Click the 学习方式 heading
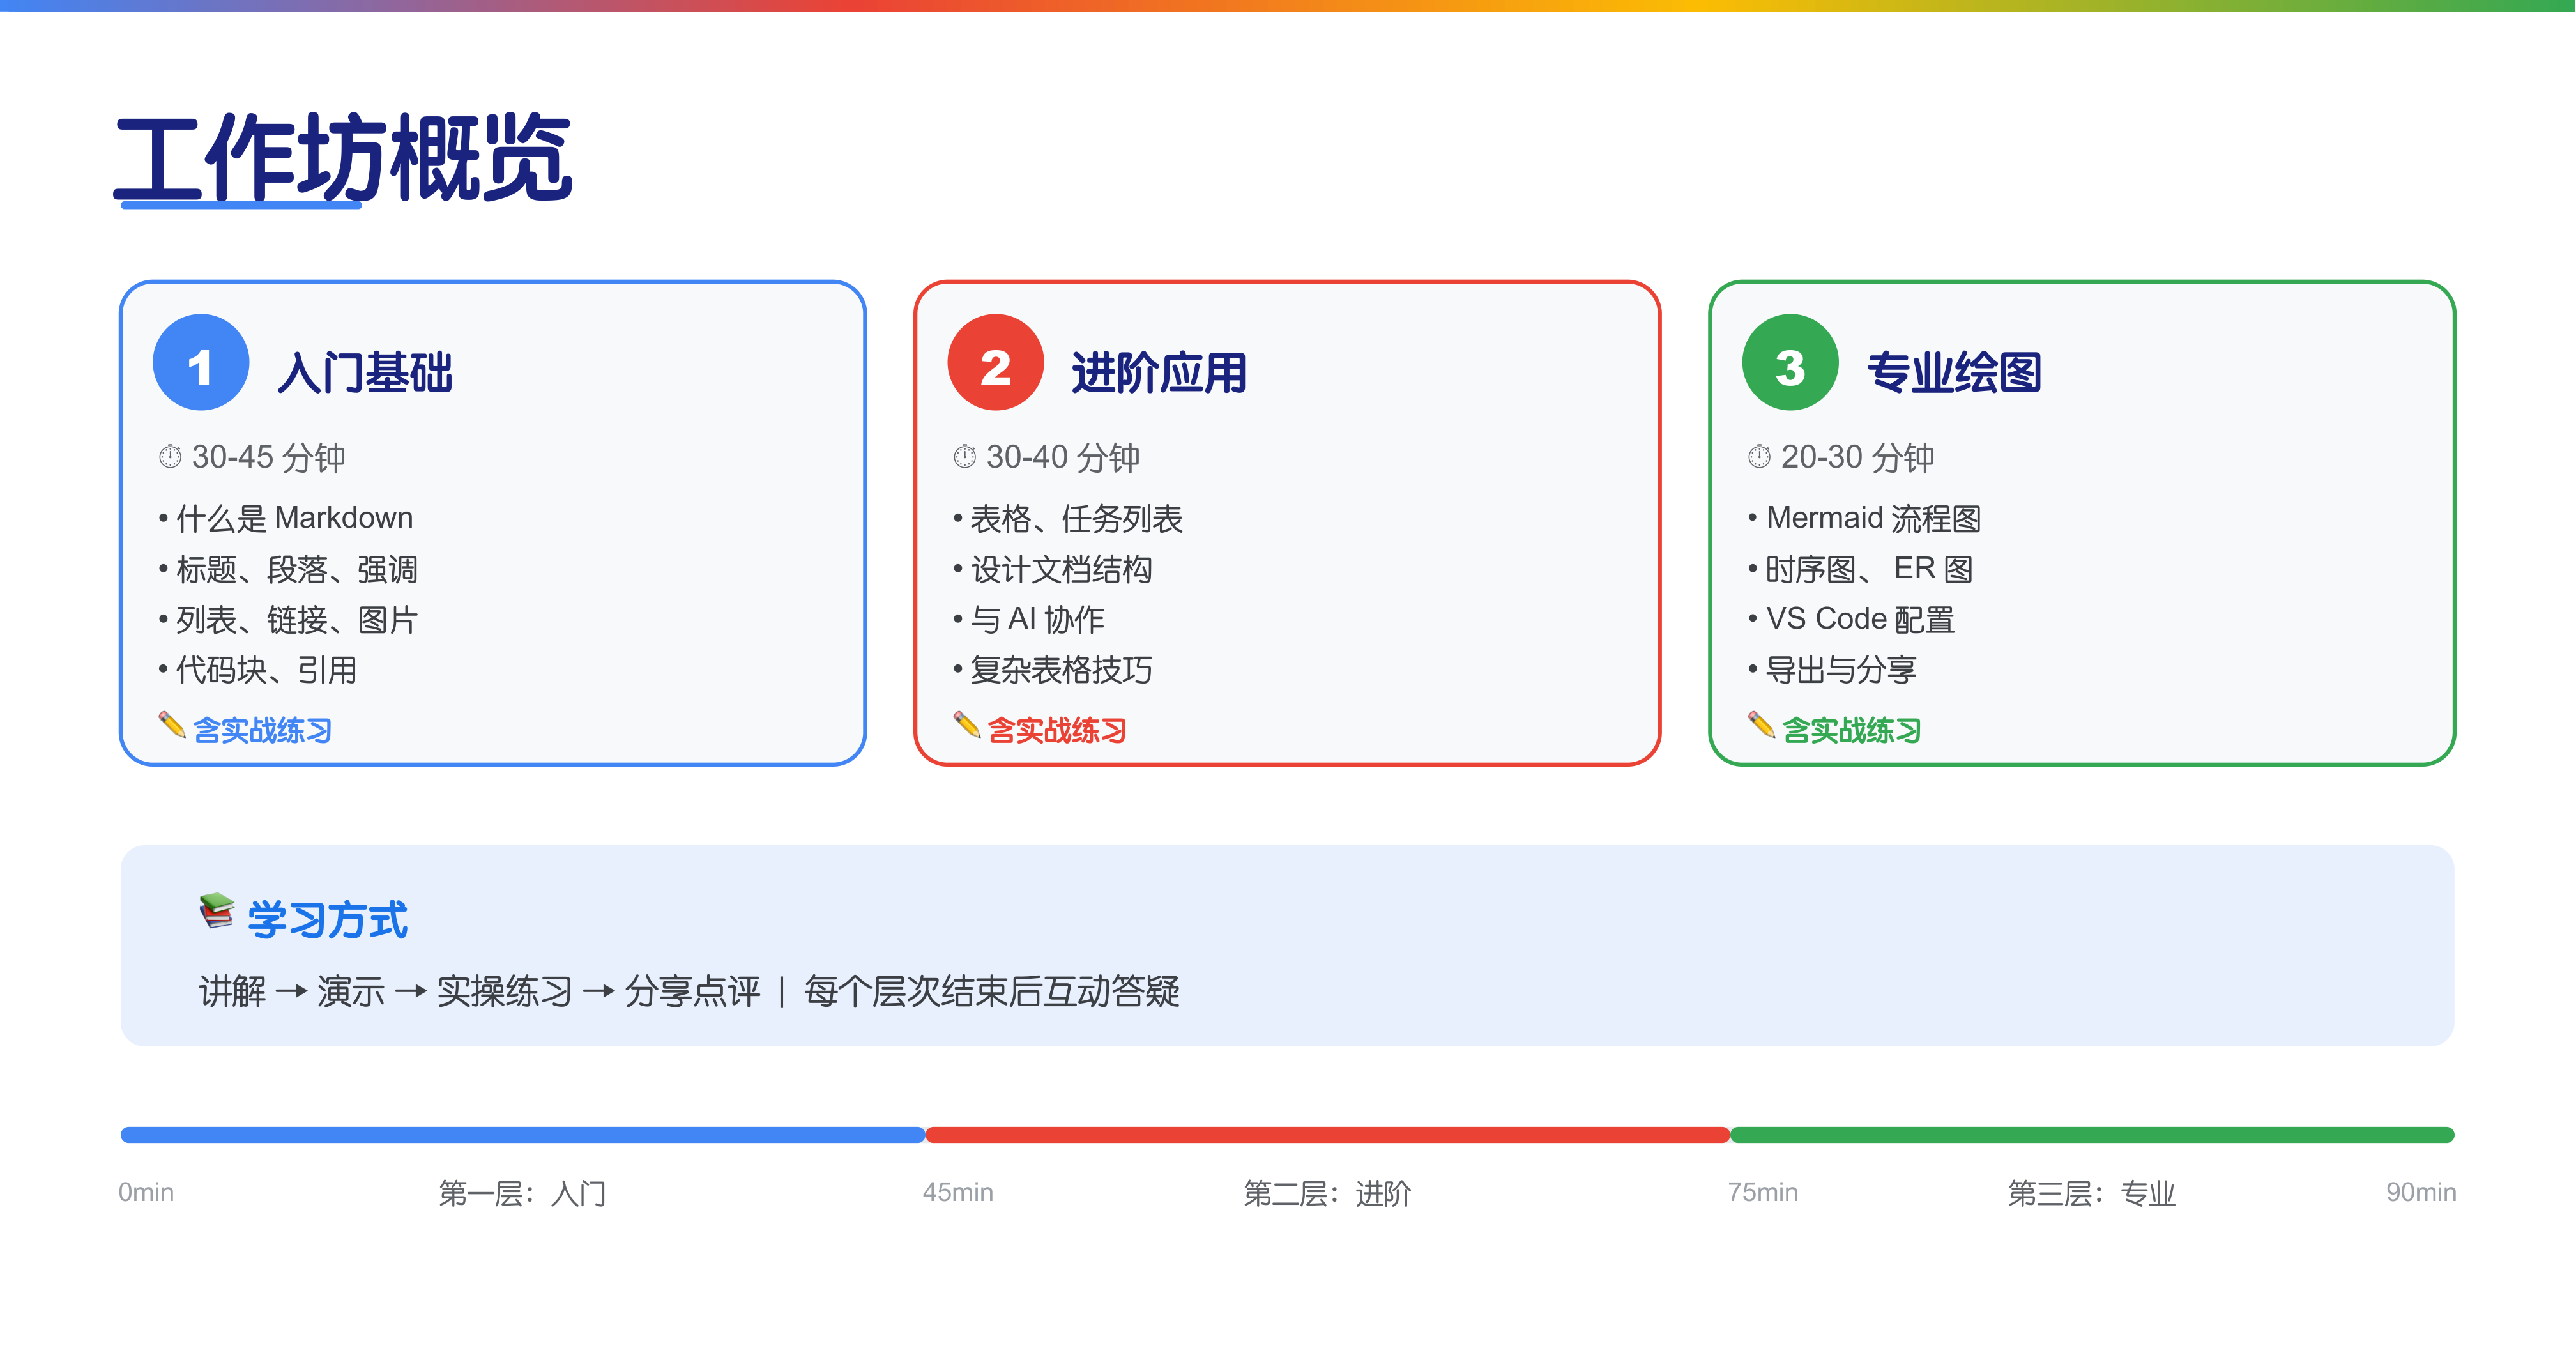 click(x=328, y=920)
